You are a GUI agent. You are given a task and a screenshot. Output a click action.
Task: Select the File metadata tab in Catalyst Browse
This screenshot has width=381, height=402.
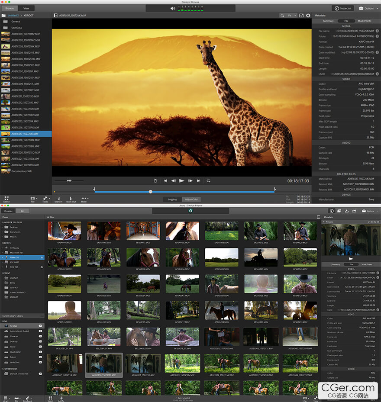[x=346, y=21]
